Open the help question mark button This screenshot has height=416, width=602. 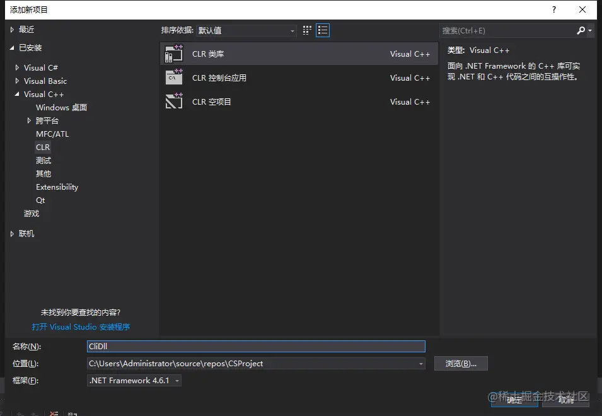553,9
